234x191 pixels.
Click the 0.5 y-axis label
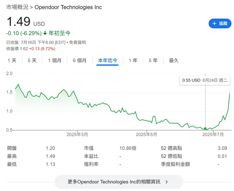tap(9, 130)
